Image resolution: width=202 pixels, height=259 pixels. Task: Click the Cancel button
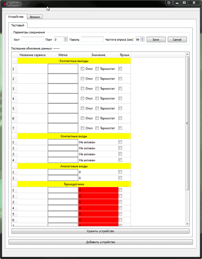coord(177,39)
